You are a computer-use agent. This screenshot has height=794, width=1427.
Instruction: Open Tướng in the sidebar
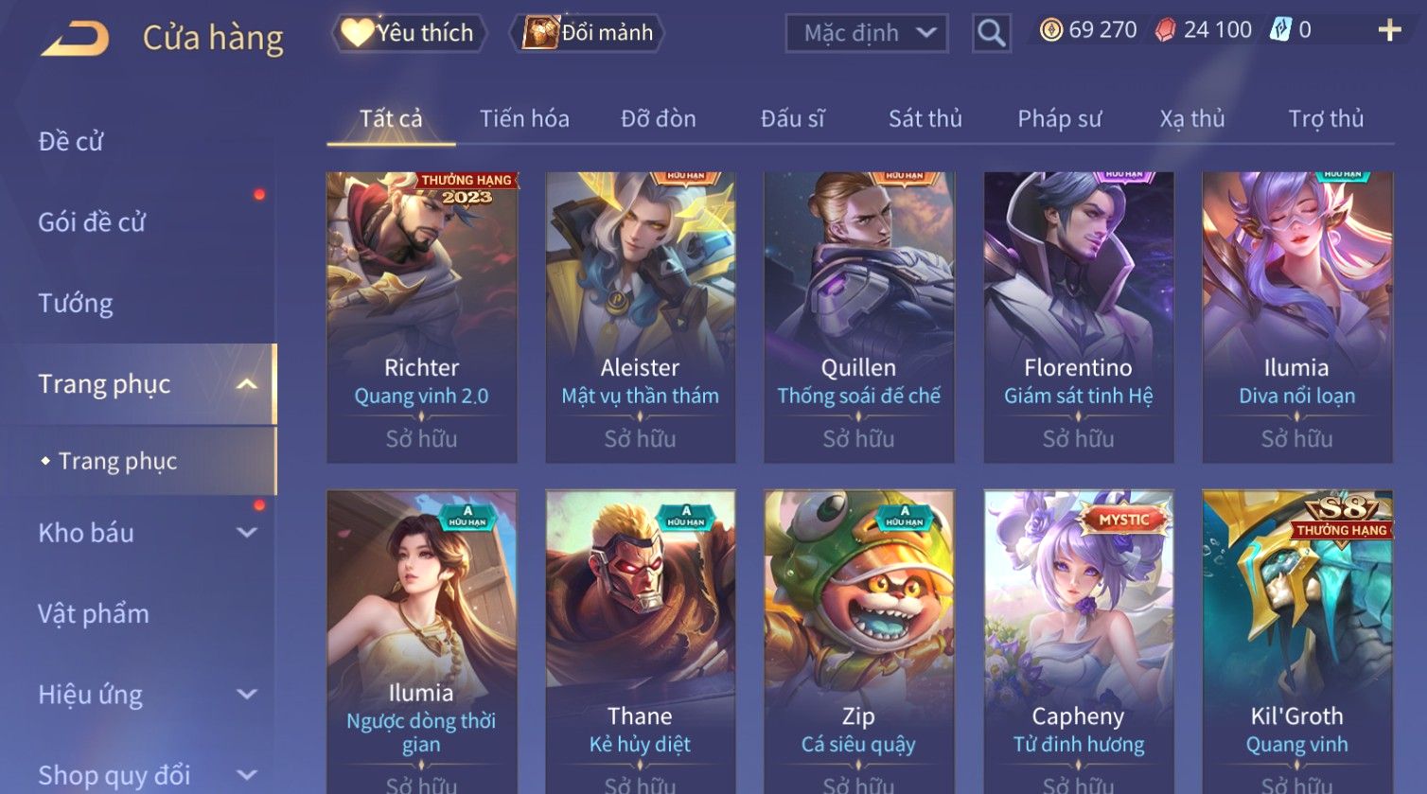[x=76, y=304]
